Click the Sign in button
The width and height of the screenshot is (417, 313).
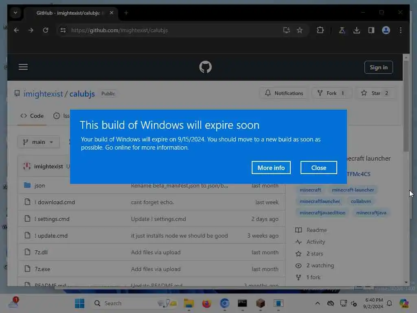(x=378, y=67)
